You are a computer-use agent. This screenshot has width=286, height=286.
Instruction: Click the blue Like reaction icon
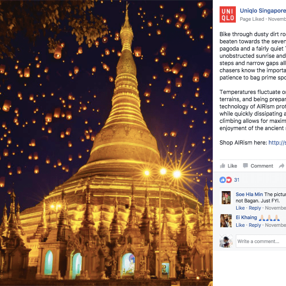(222, 180)
